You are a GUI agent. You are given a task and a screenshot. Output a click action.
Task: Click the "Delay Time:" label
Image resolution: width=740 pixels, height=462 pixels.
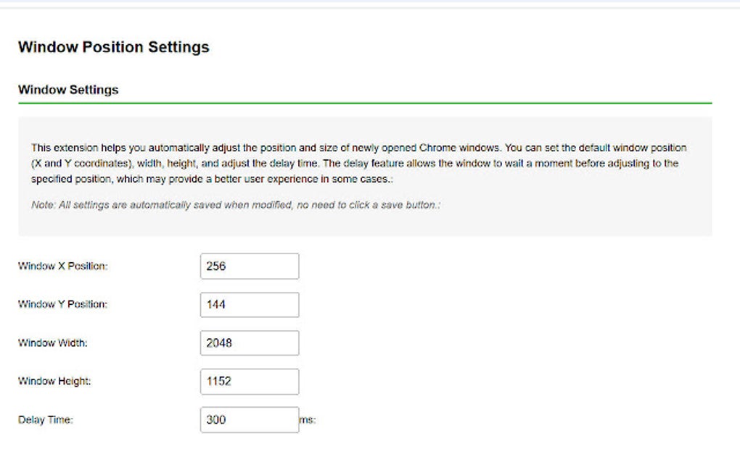coord(46,420)
